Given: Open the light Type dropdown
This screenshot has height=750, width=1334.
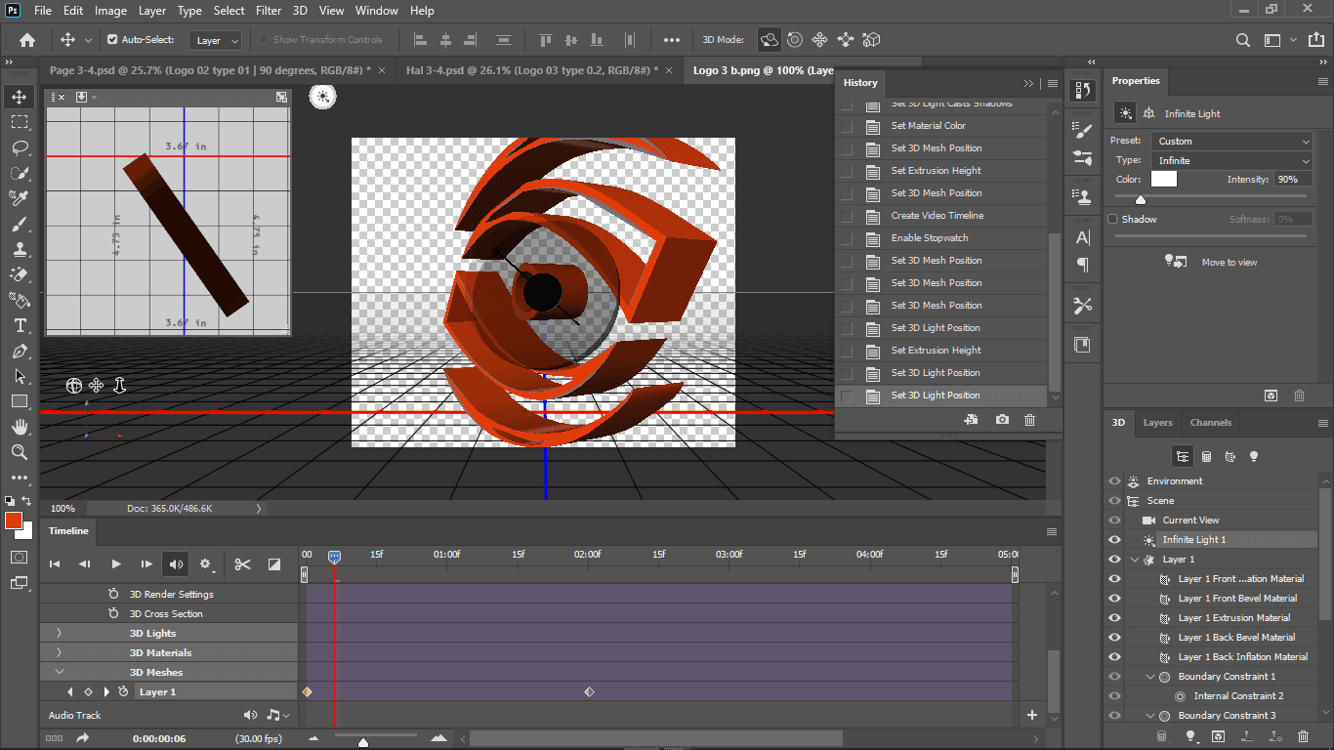Looking at the screenshot, I should click(1232, 160).
